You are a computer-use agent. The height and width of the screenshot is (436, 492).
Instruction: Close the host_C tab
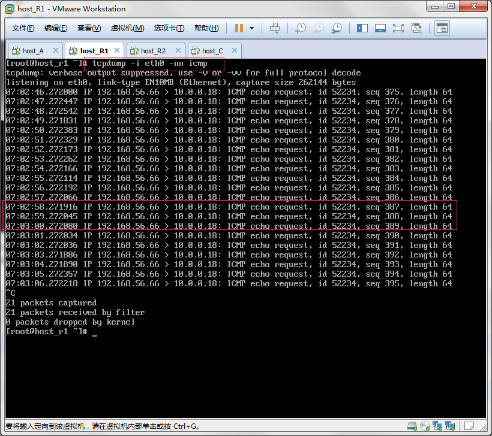tap(235, 50)
